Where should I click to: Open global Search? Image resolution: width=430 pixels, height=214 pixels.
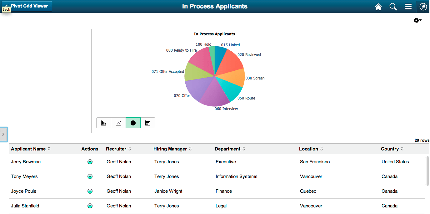coord(393,6)
